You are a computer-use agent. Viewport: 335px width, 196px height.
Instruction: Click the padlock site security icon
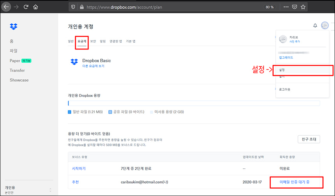(82, 7)
